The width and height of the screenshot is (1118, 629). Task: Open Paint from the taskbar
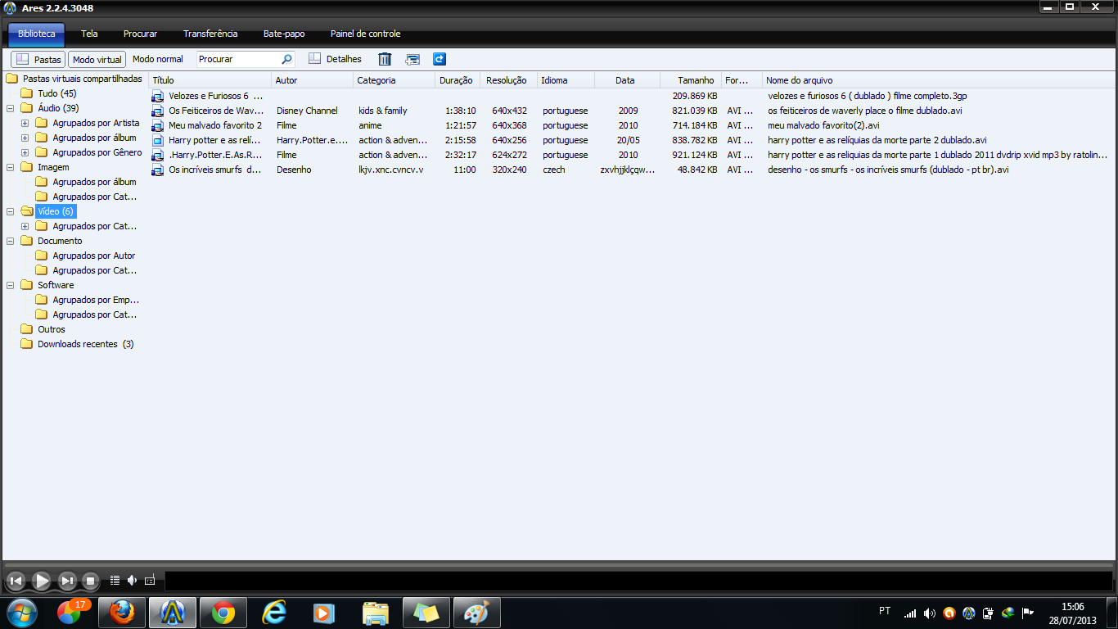point(477,613)
